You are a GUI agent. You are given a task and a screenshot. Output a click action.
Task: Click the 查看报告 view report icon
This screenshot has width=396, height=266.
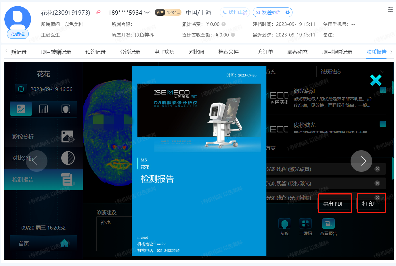point(328,224)
